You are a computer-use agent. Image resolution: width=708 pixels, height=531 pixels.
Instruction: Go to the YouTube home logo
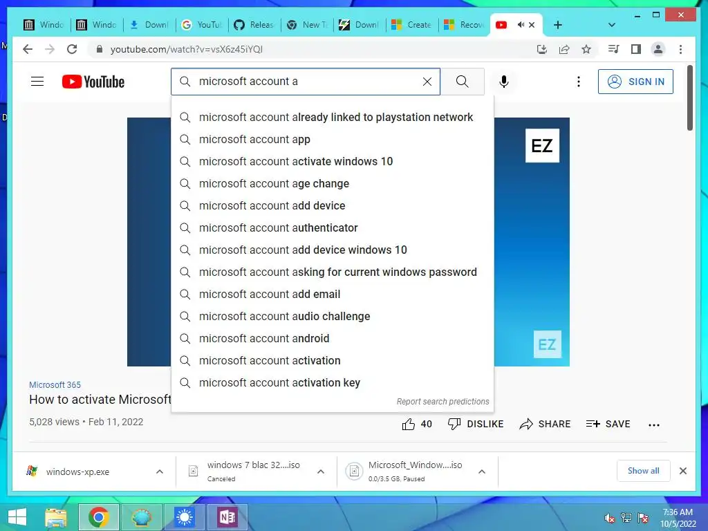(93, 82)
